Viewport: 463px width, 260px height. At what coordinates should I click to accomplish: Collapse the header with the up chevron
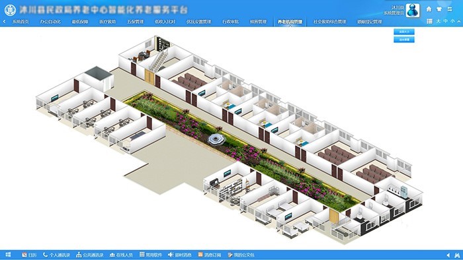(458, 21)
